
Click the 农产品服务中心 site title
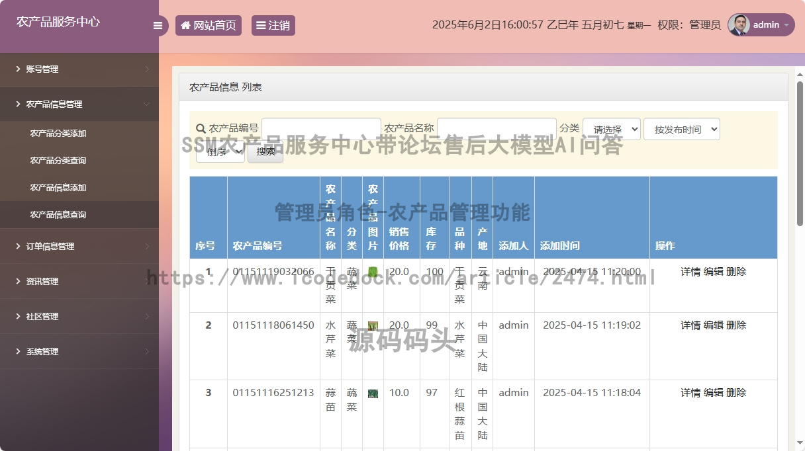58,21
